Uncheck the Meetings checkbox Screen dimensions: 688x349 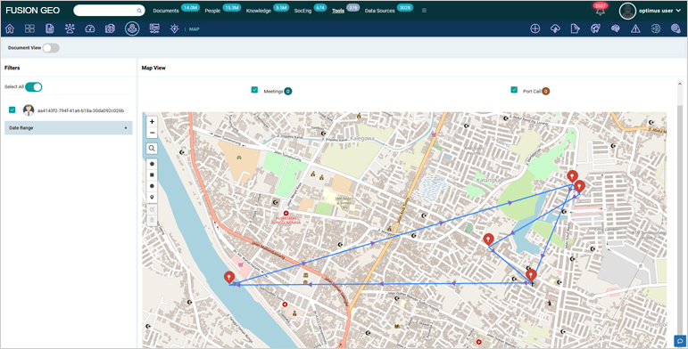point(254,90)
